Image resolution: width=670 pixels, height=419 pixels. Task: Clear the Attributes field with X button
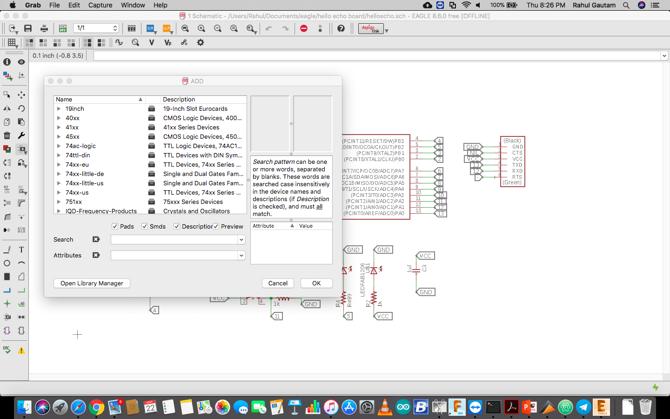pos(96,255)
